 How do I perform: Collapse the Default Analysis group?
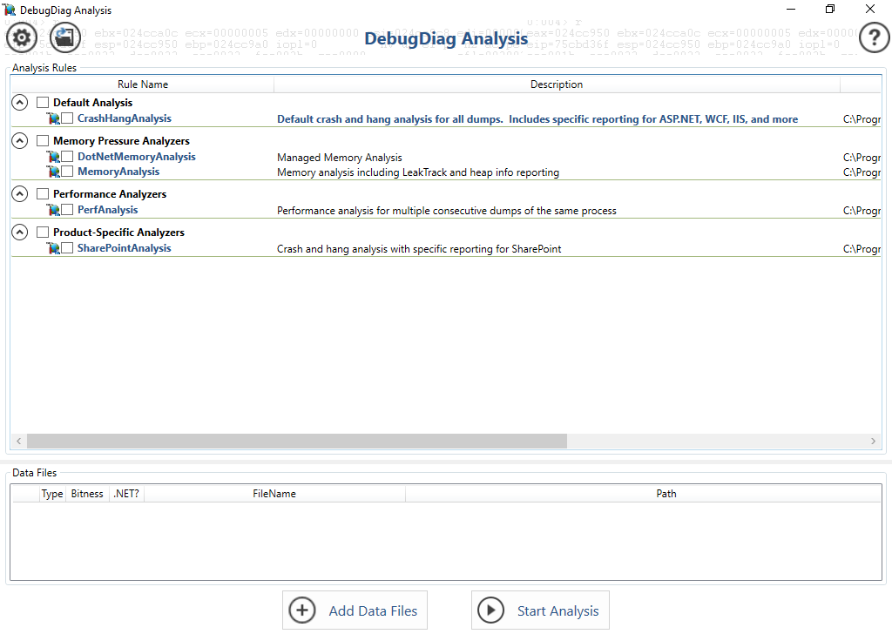click(20, 103)
